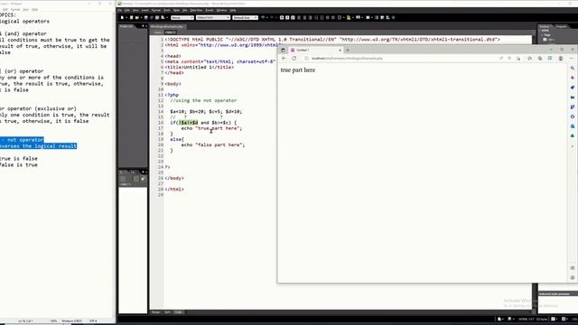
Task: Toggle Italic formatting in the editor toolbar
Action: pyautogui.click(x=287, y=17)
